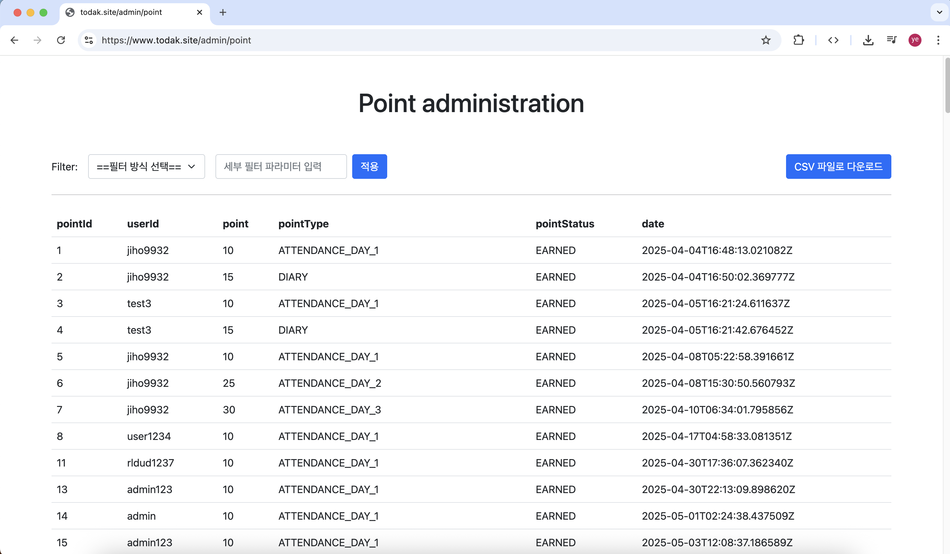Click the browser back arrow
Screen dimensions: 950x554
pyautogui.click(x=14, y=40)
